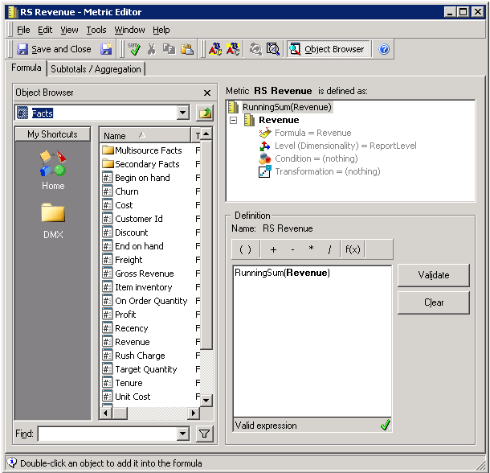Click the Save and Close toolbar button
Screen dimensions: 490x473
tap(54, 49)
